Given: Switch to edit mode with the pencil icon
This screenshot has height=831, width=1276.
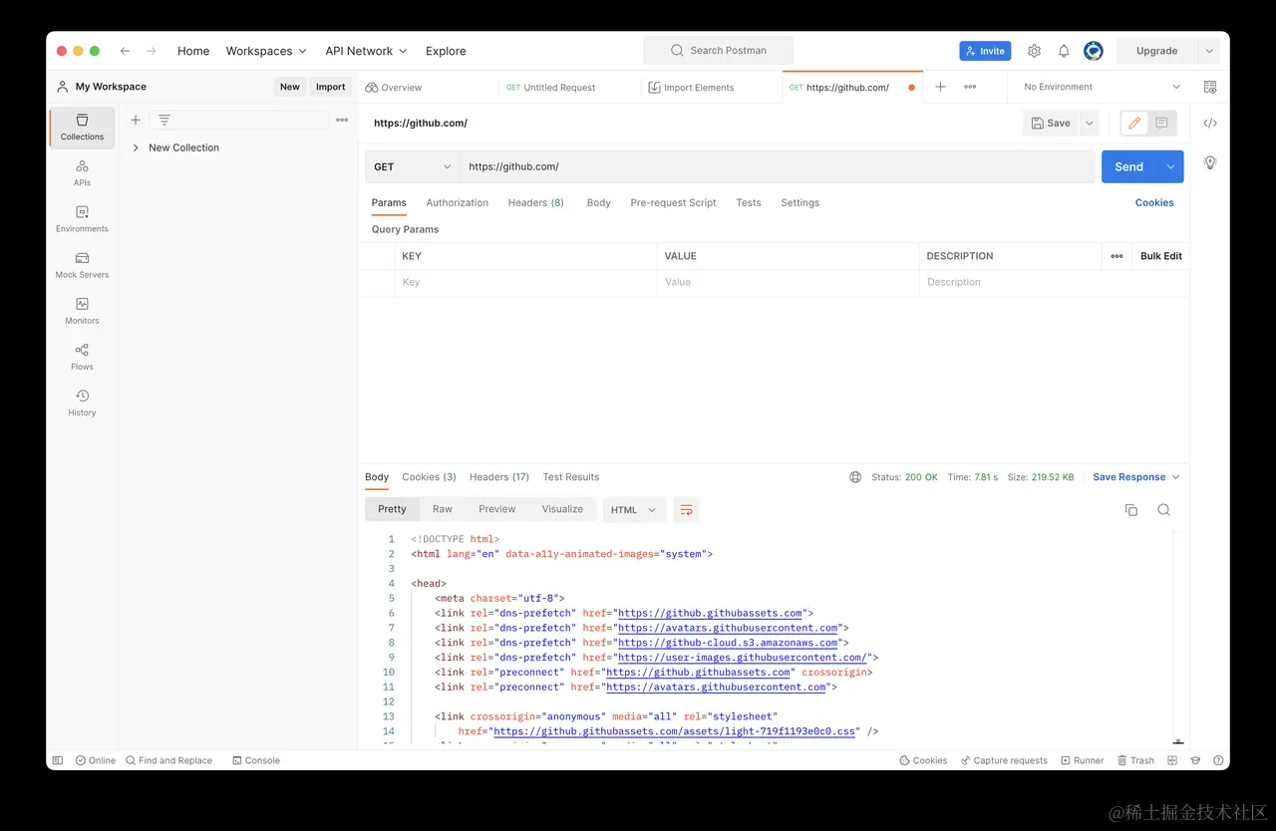Looking at the screenshot, I should pyautogui.click(x=1134, y=124).
